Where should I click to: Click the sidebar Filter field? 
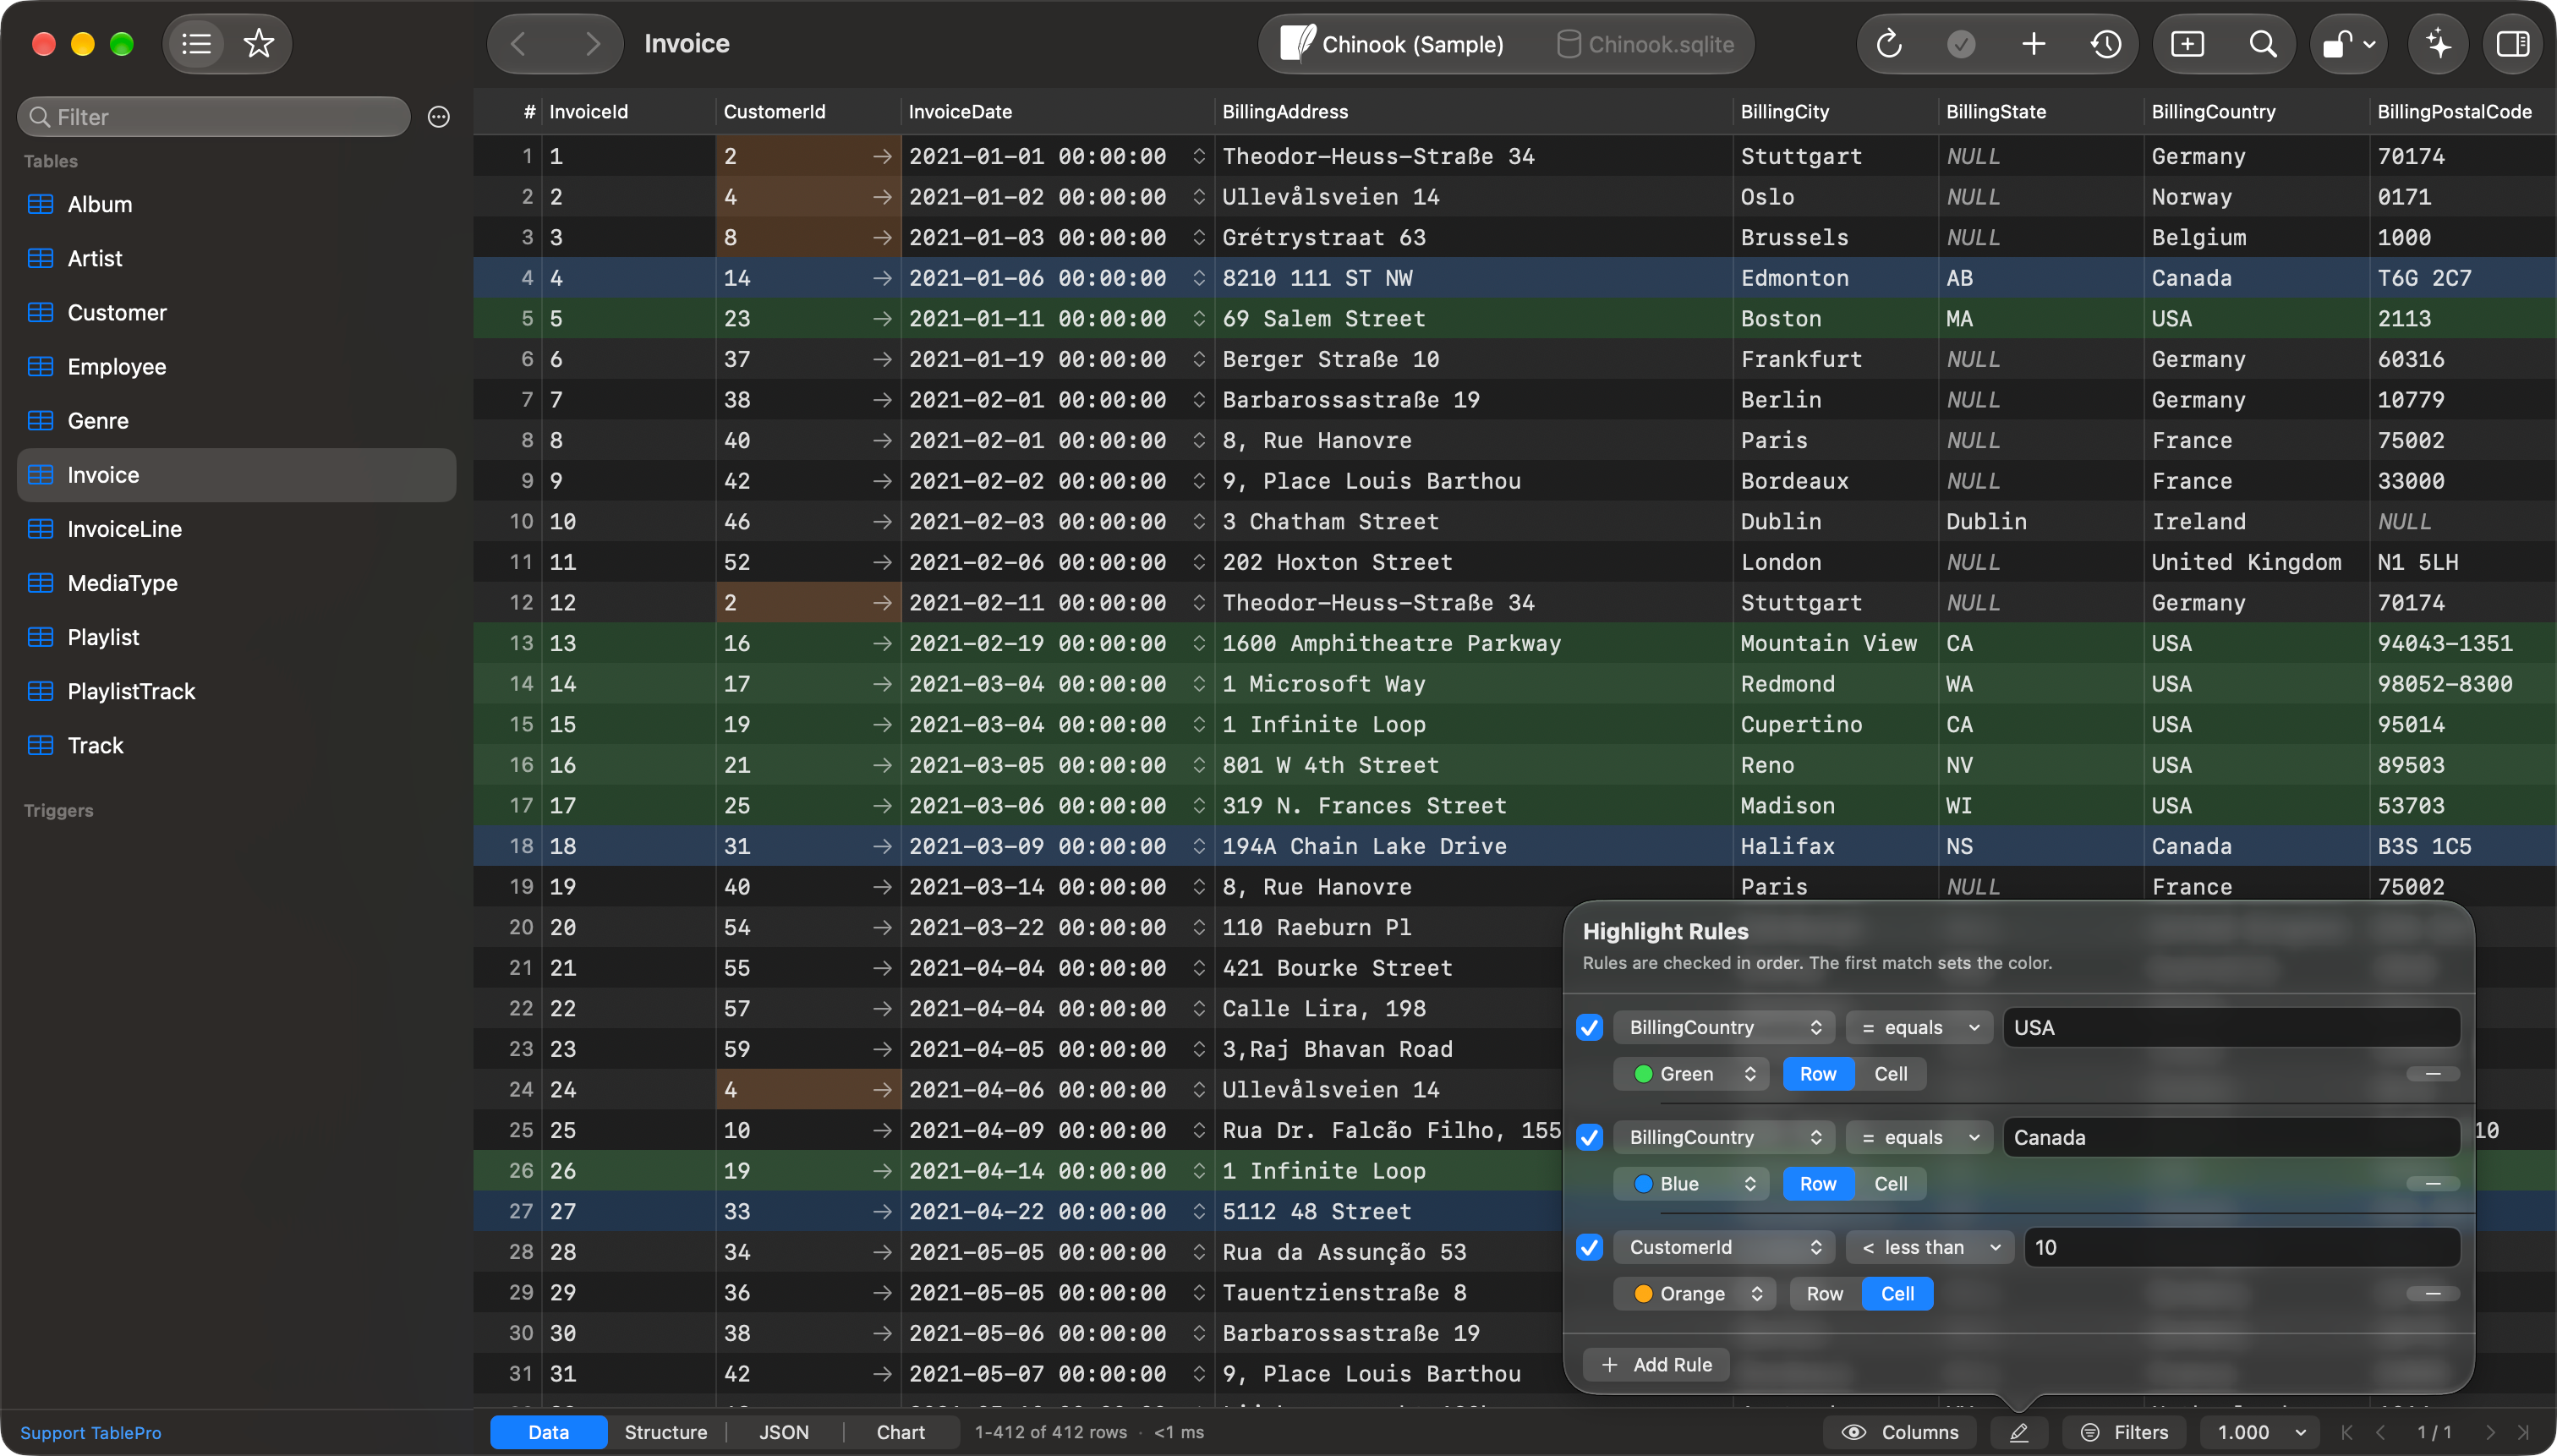[214, 117]
